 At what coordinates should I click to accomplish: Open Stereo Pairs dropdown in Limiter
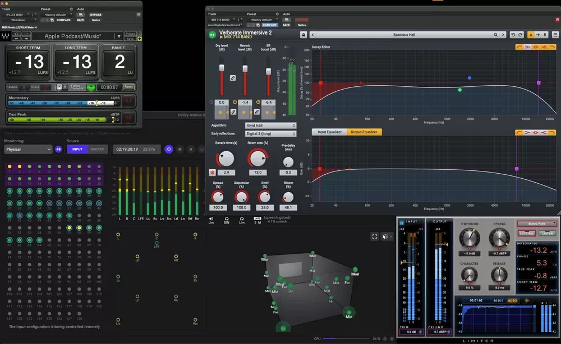click(537, 224)
